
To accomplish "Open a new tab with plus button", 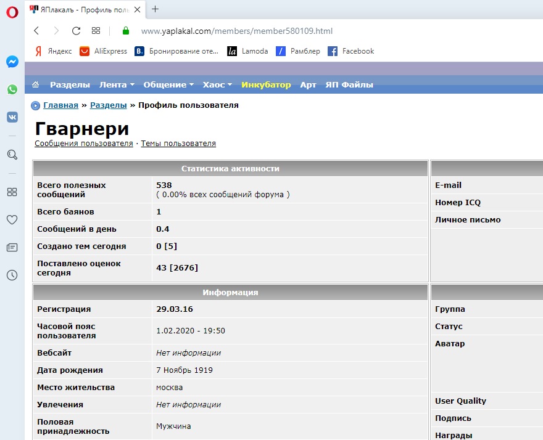I will tap(155, 9).
